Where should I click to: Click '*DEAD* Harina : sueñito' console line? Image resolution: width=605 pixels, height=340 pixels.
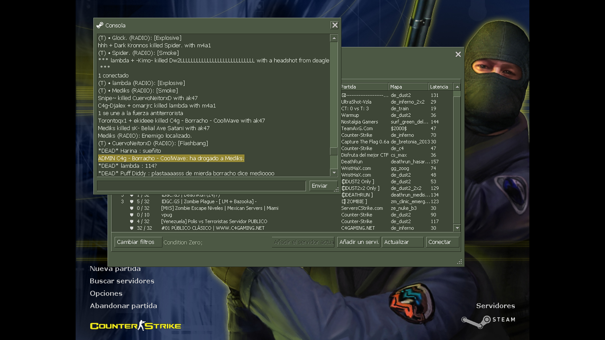(129, 151)
